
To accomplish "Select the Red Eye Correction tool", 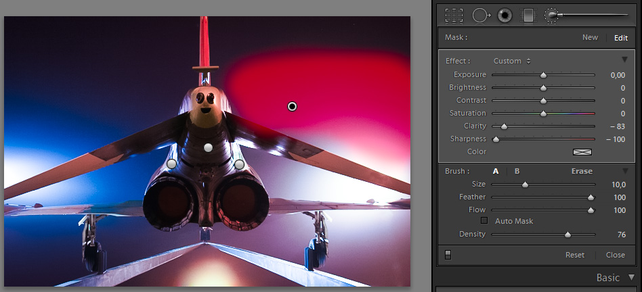I will [505, 15].
